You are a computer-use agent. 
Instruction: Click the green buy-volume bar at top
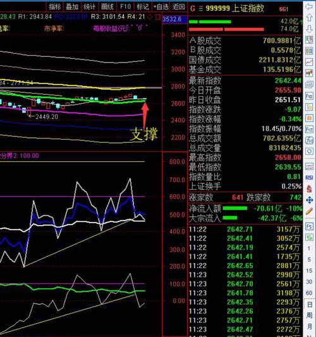210,21
